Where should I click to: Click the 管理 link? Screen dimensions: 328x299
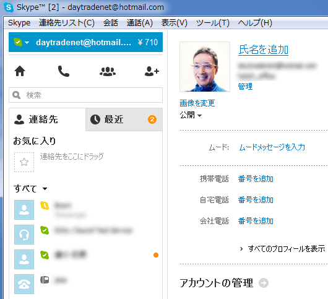(245, 87)
